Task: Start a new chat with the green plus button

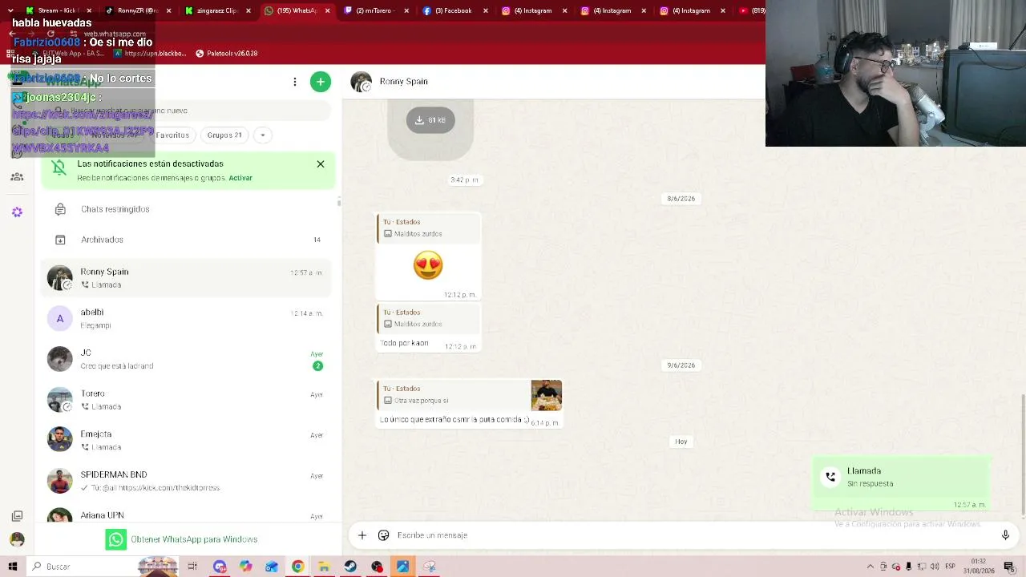Action: 321,82
